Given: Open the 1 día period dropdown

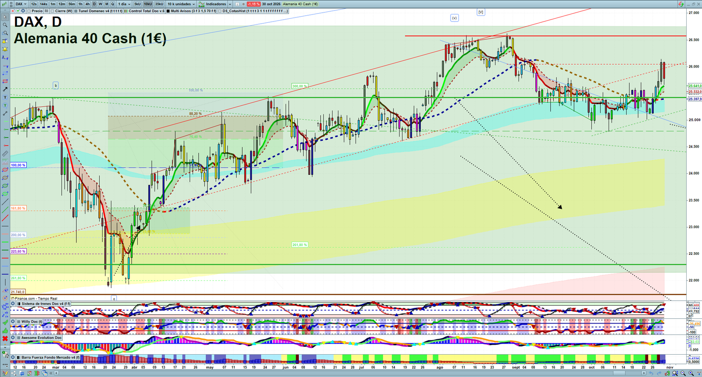Looking at the screenshot, I should click(x=124, y=4).
